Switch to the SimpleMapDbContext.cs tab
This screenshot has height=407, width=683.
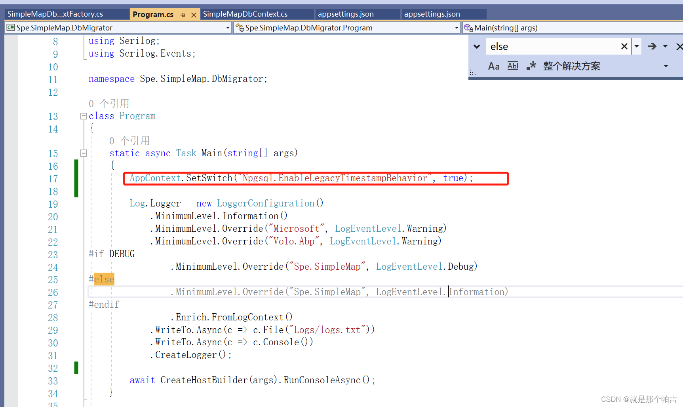tap(245, 14)
